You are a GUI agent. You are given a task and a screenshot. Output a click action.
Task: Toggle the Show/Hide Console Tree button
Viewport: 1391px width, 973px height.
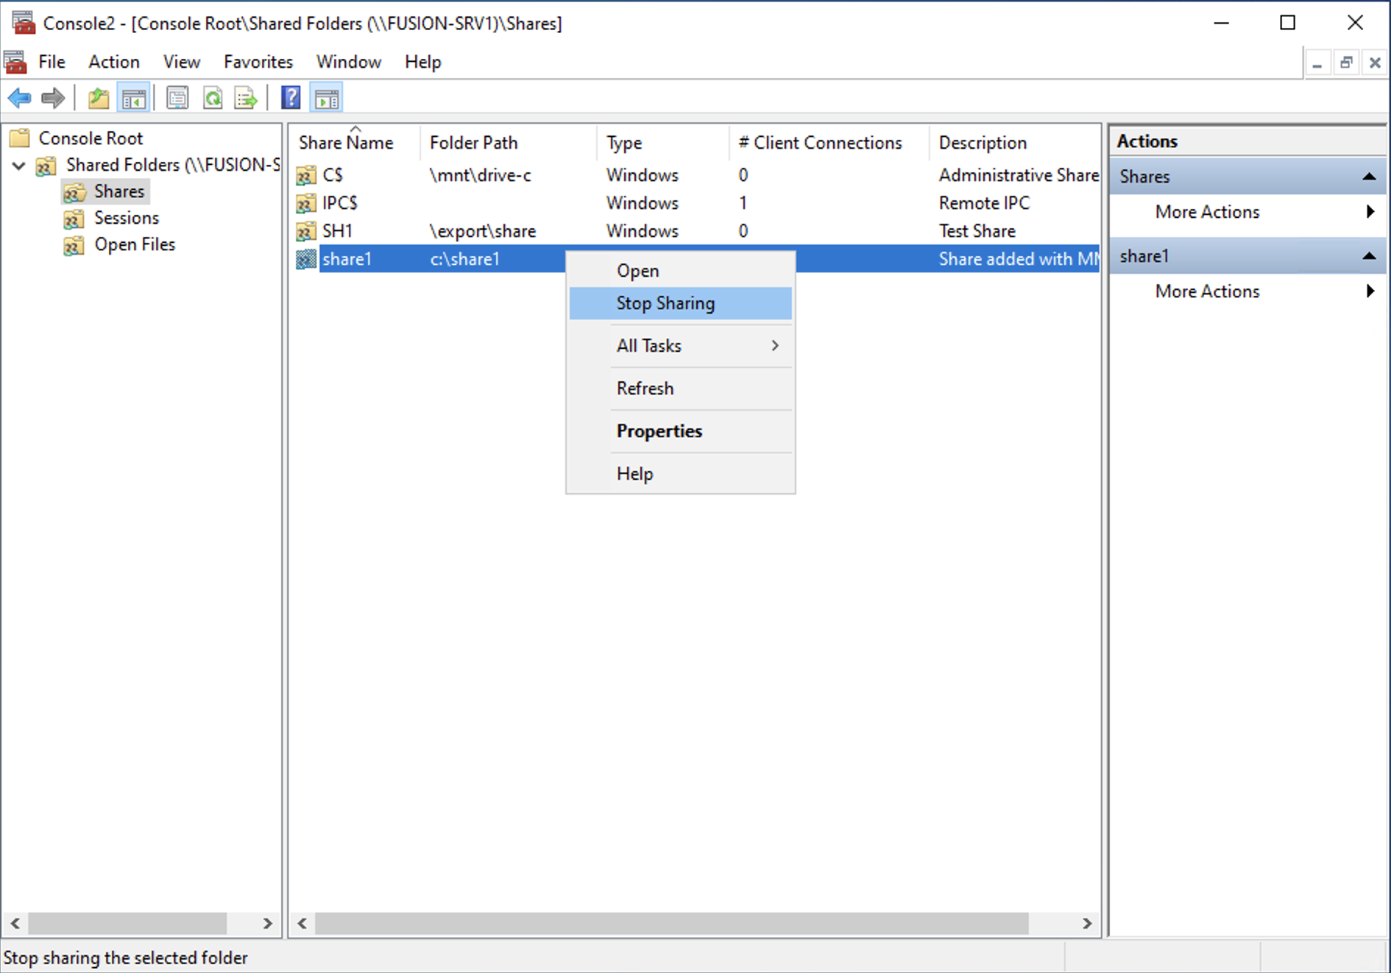[134, 98]
